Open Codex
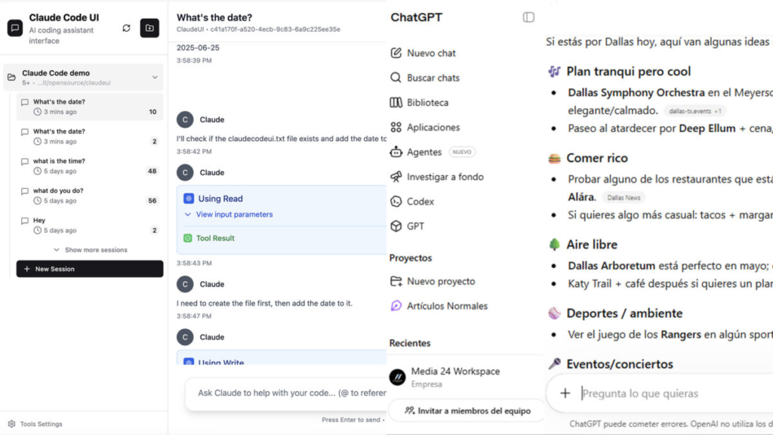This screenshot has height=435, width=773. pos(412,201)
